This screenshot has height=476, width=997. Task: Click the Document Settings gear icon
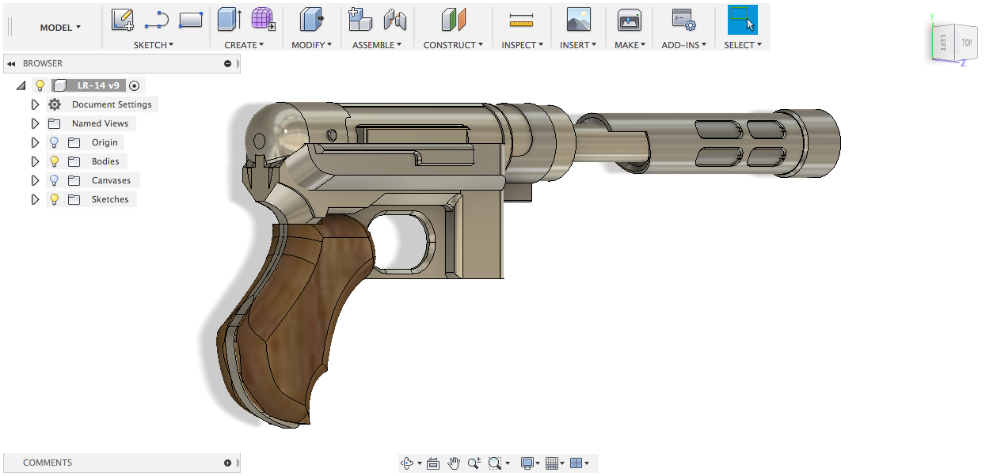[55, 104]
